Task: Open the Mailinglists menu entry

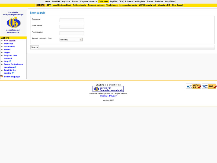Action: (x=140, y=1)
